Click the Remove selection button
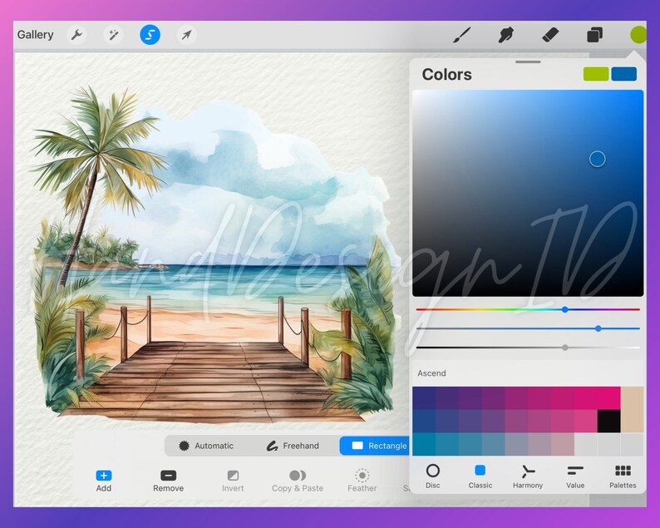660x528 pixels. pyautogui.click(x=169, y=481)
